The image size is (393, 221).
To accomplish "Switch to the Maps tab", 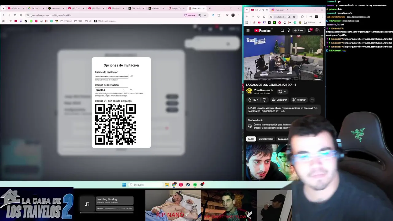I will [x=177, y=8].
